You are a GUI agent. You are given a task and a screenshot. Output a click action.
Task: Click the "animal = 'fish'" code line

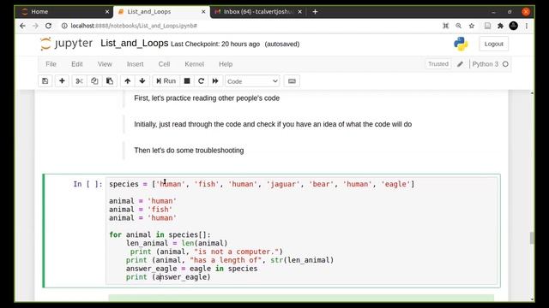click(141, 210)
